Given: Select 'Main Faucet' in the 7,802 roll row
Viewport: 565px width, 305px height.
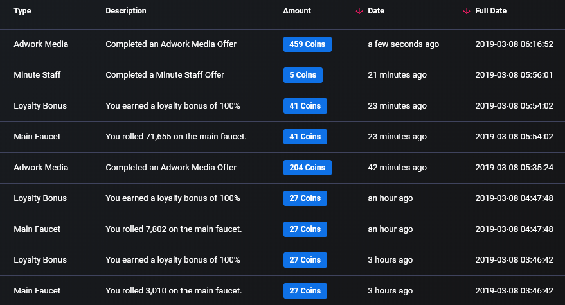Looking at the screenshot, I should coord(37,229).
